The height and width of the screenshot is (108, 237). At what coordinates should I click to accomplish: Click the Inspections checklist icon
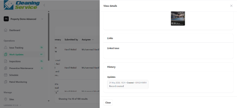6,61
